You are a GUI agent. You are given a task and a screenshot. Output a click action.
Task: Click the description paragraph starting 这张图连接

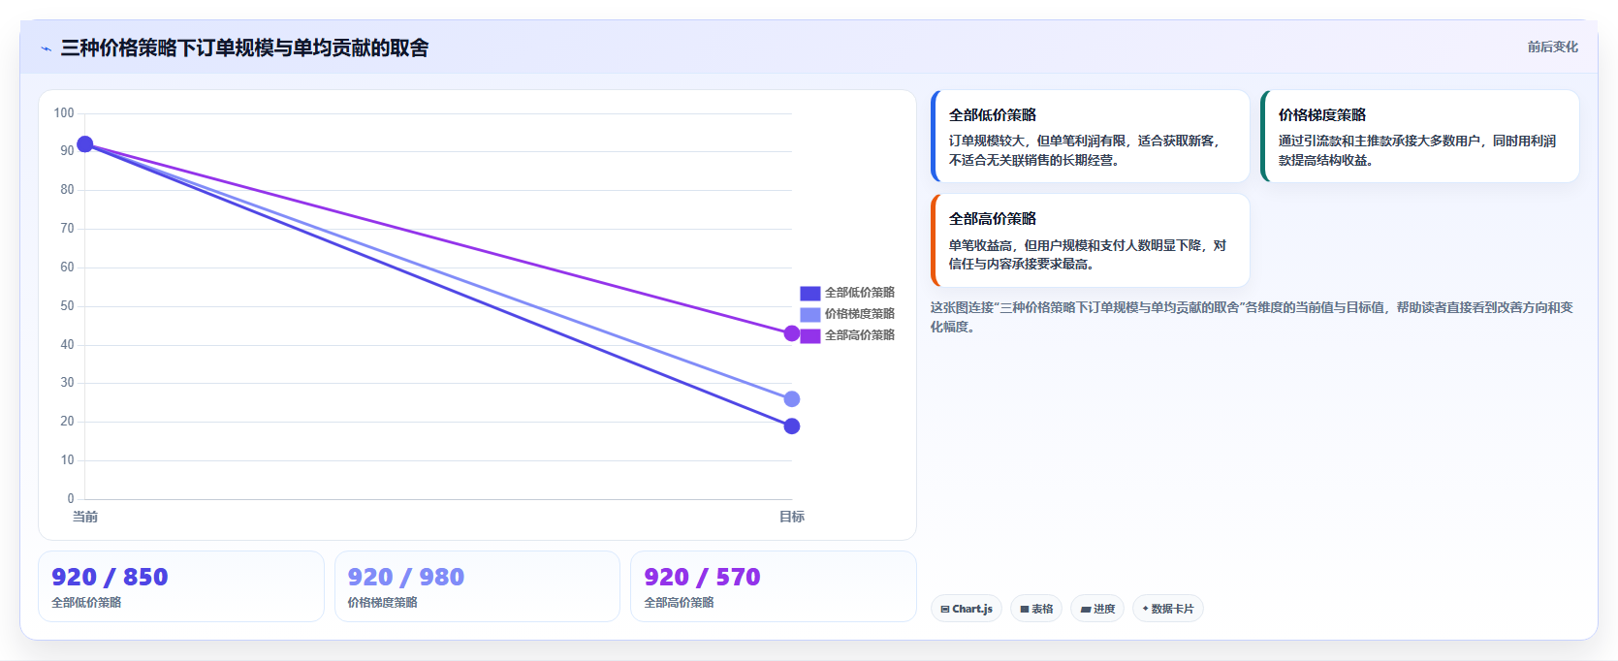click(1252, 317)
